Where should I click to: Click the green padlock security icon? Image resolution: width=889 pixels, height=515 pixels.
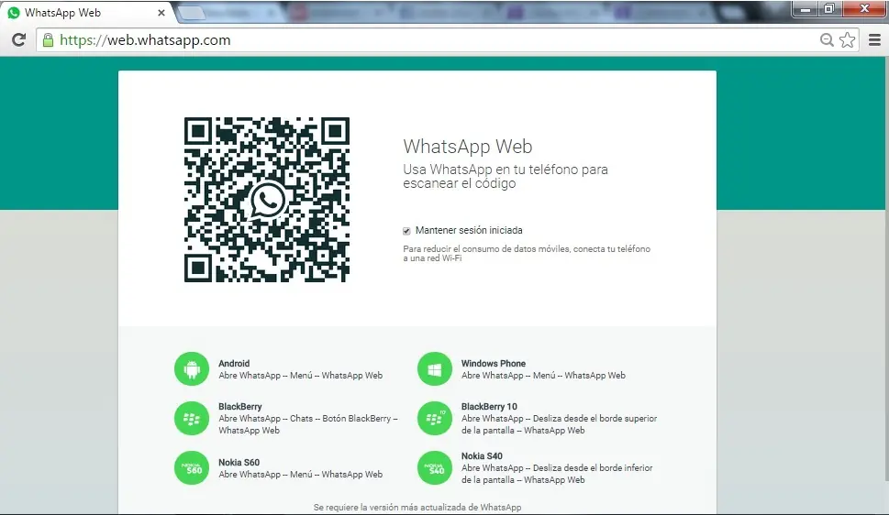[49, 39]
